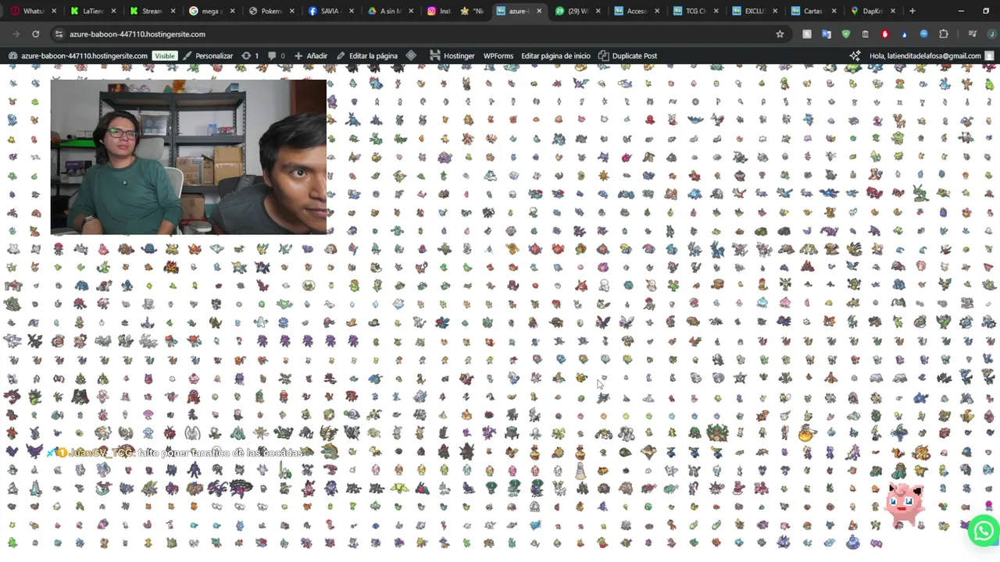Switch to the Stream browser tab
Image resolution: width=1000 pixels, height=562 pixels.
tap(146, 11)
